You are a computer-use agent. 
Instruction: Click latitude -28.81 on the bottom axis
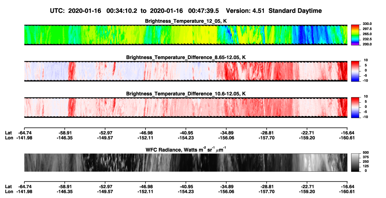(x=267, y=186)
